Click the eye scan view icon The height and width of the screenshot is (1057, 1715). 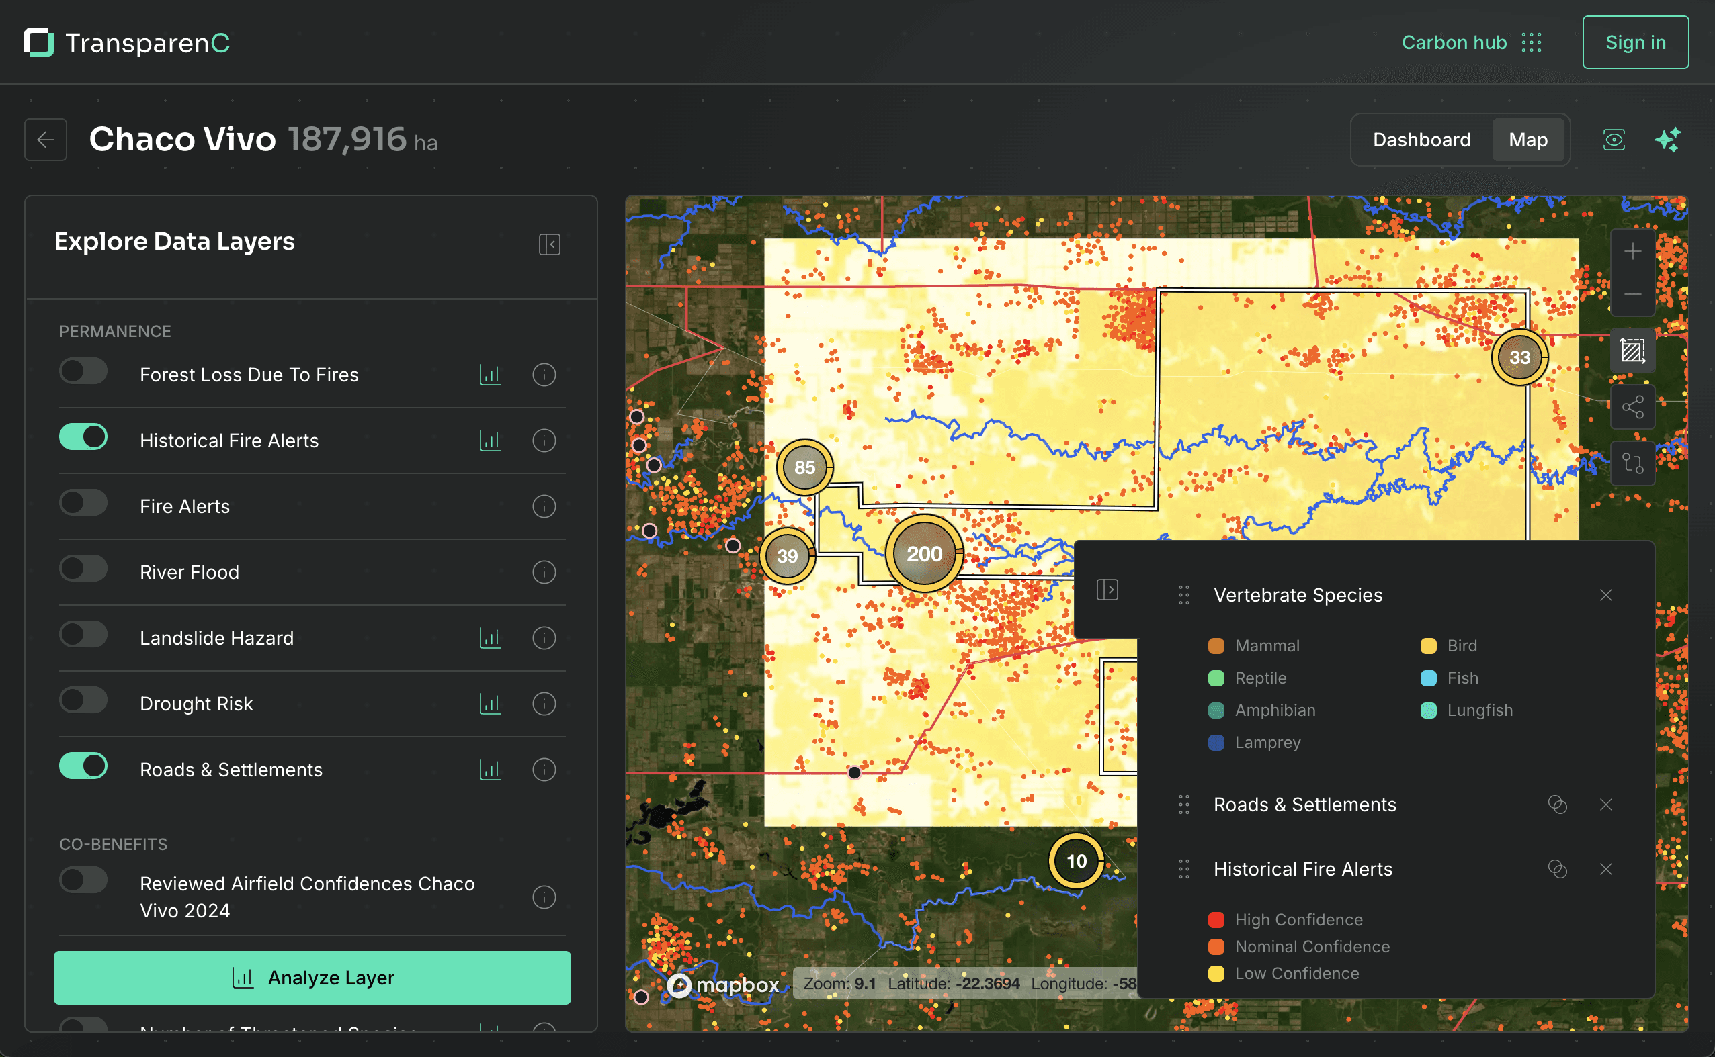1614,140
